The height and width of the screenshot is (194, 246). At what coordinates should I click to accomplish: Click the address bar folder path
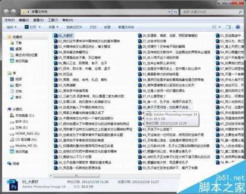(x=39, y=12)
